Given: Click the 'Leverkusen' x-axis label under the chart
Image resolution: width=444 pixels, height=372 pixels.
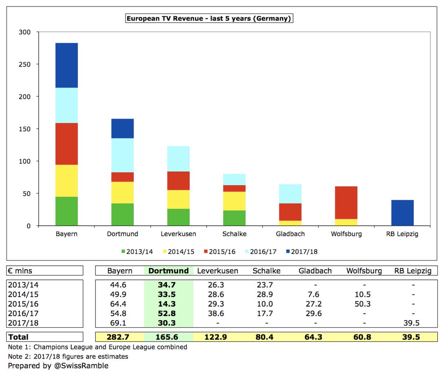Looking at the screenshot, I should pos(178,234).
